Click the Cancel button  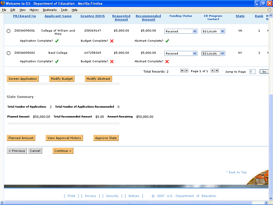(35, 151)
